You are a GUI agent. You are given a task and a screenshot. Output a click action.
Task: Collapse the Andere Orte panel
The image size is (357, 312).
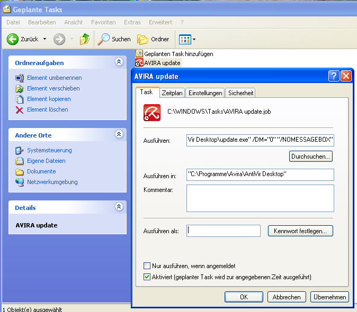[x=119, y=134]
